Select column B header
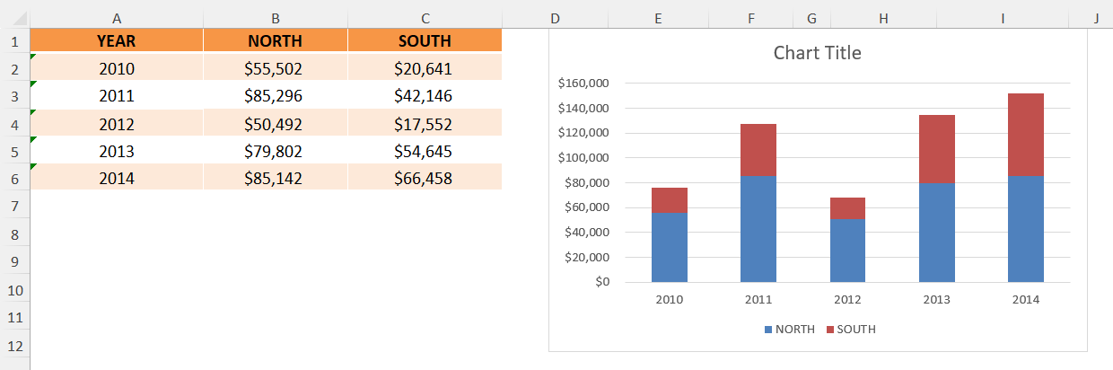 pos(276,18)
